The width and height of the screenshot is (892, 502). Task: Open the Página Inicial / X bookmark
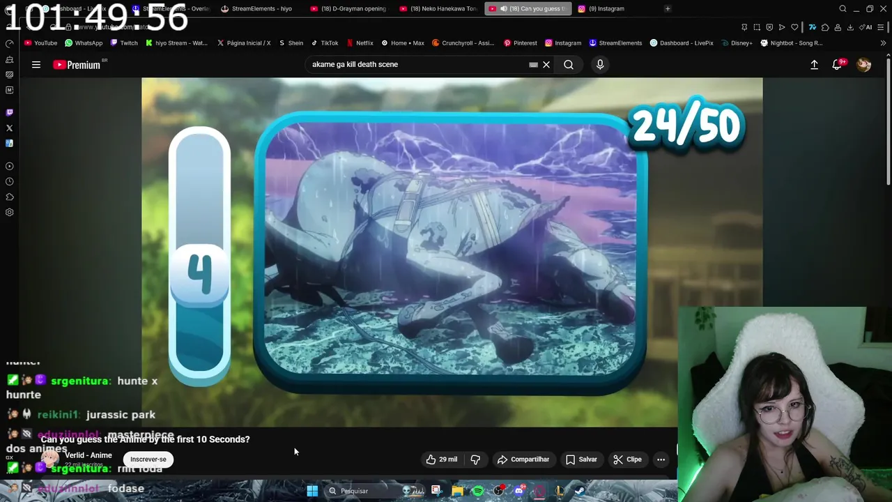[x=244, y=43]
